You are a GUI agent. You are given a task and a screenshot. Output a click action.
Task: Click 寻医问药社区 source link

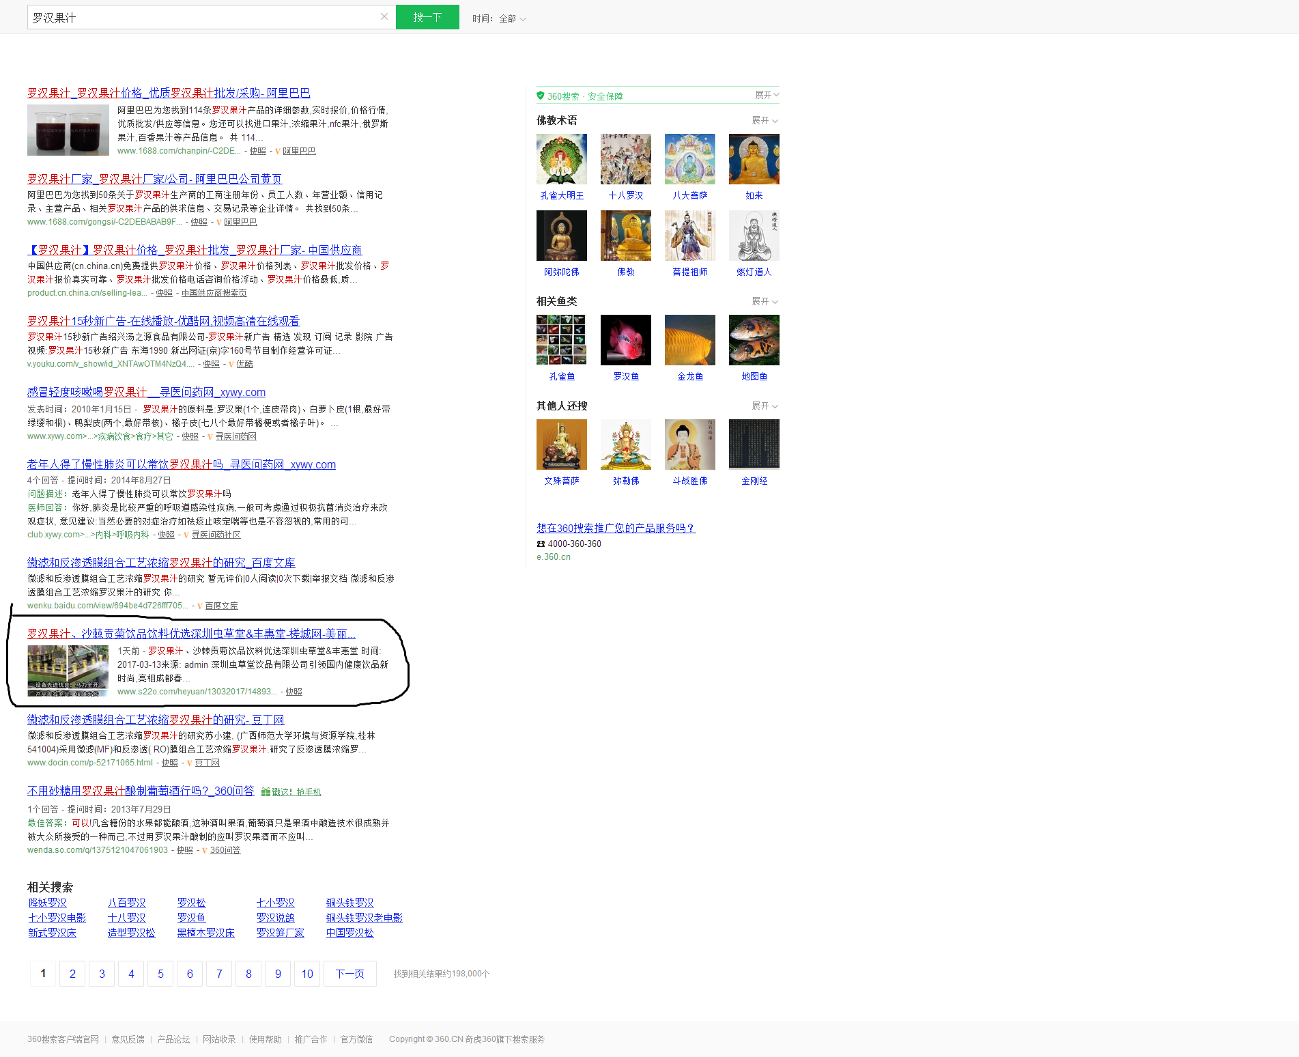[x=216, y=535]
